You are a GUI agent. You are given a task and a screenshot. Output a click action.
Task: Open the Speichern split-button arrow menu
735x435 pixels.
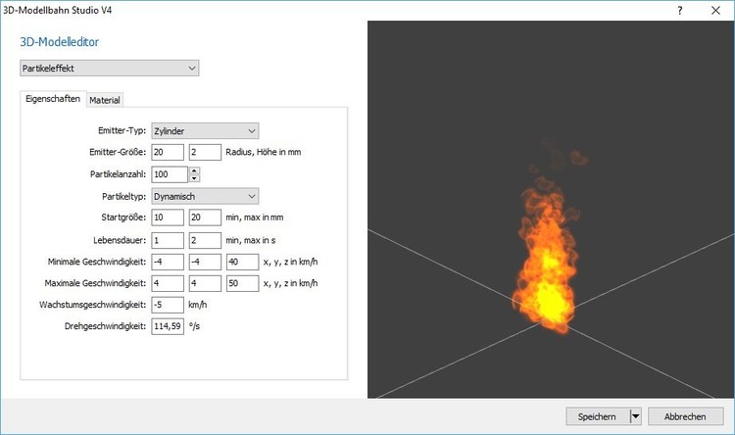[635, 416]
